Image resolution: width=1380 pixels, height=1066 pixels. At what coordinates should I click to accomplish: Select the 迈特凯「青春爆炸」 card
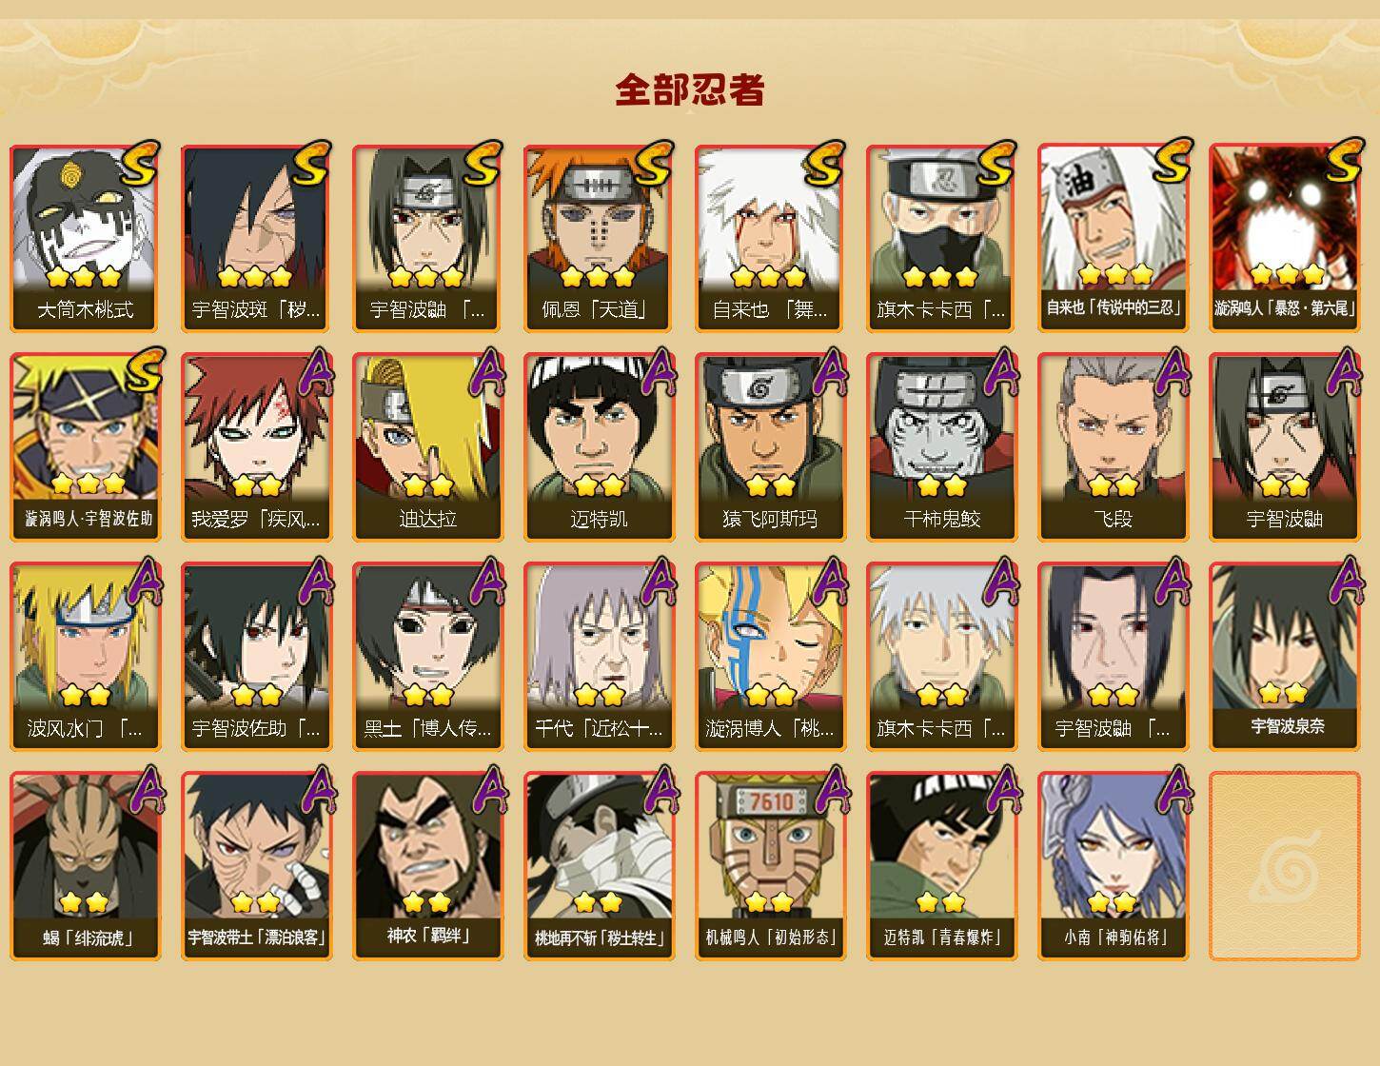(942, 866)
